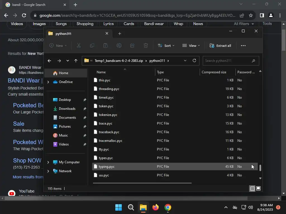Click the Share icon in Explorer toolbar
This screenshot has height=214, width=286.
[x=132, y=45]
